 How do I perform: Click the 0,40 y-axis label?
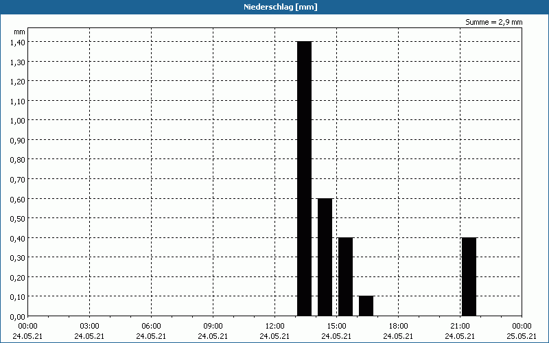tap(18, 238)
